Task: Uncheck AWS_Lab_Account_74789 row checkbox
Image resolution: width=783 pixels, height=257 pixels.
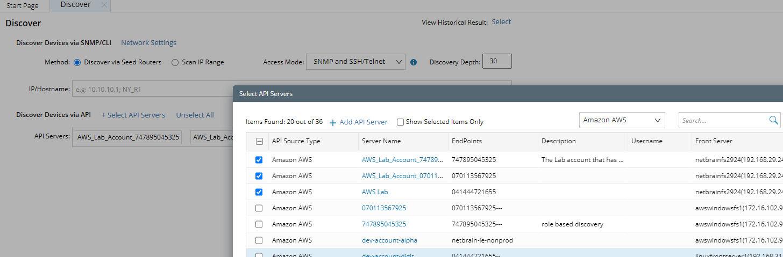Action: coord(259,160)
